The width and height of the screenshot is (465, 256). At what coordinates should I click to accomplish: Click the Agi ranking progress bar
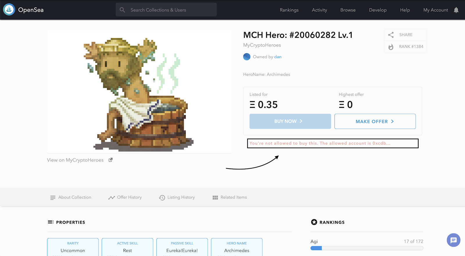click(367, 248)
